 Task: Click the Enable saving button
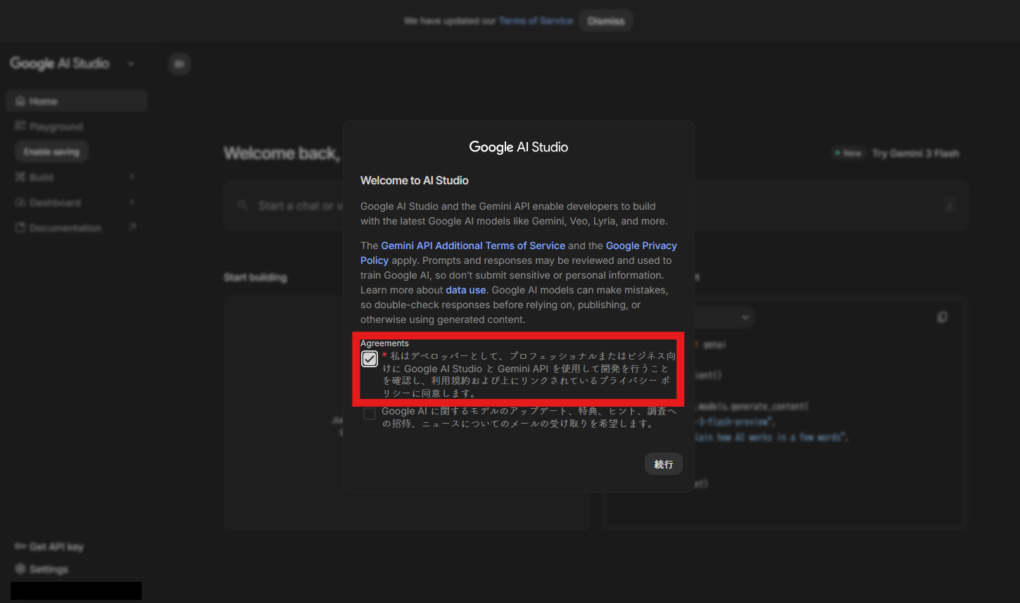[x=51, y=152]
